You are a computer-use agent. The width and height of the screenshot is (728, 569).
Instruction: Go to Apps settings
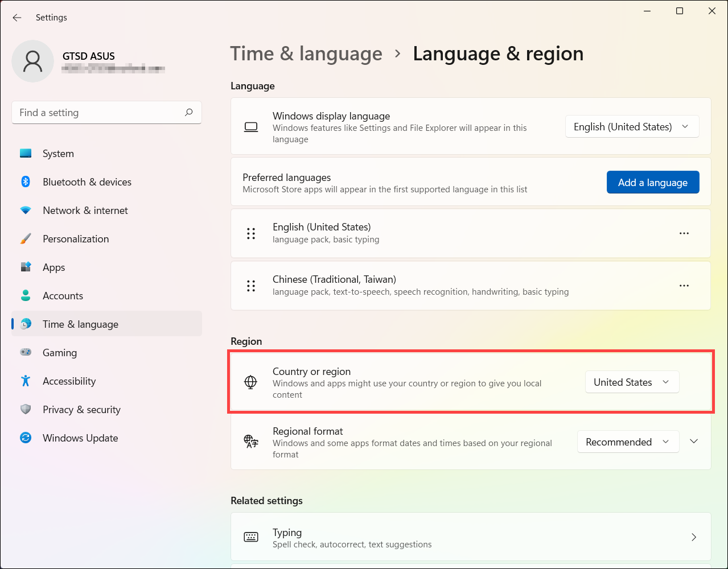tap(106, 267)
